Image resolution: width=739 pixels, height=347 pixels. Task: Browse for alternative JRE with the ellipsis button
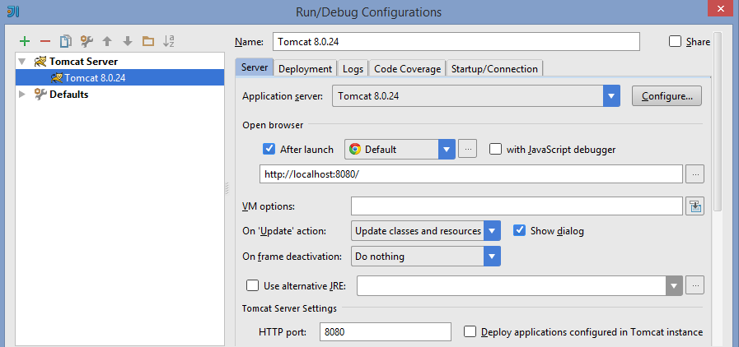point(695,285)
